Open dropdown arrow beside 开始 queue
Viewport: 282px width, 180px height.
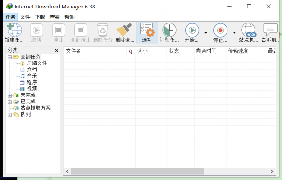206,32
